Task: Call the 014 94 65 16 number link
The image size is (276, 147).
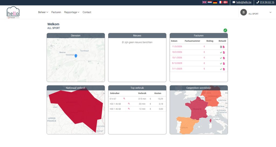Action: click(267, 2)
